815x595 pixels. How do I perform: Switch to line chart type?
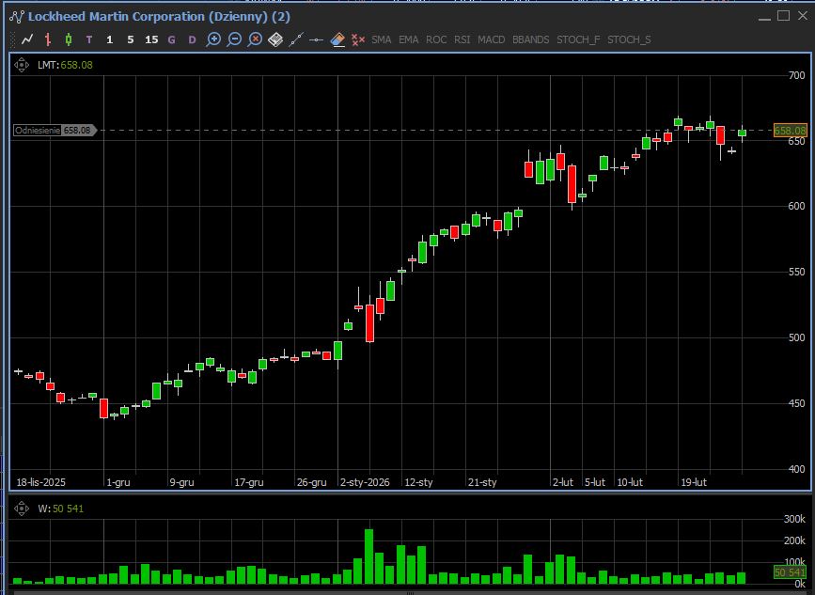(x=27, y=39)
